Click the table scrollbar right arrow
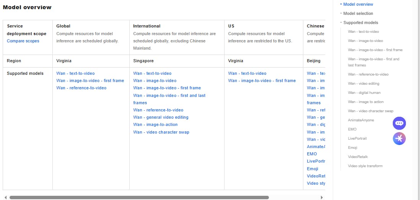 (322, 197)
